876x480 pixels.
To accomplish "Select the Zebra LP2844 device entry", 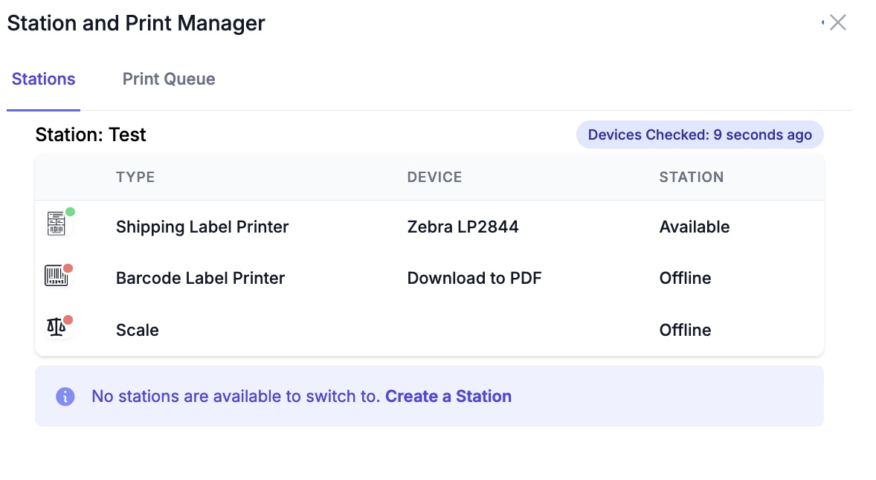I will point(463,227).
